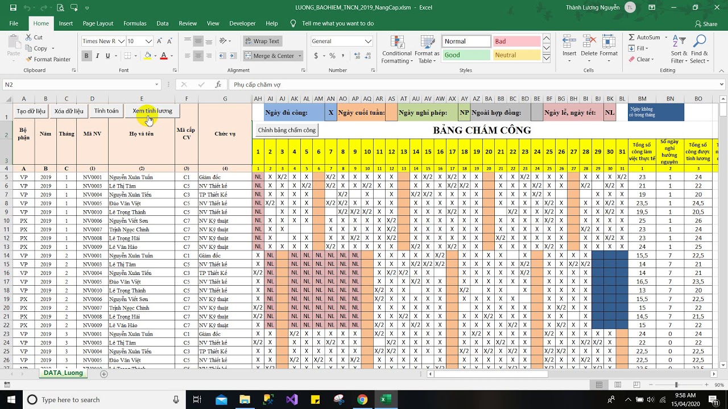Open the Formulas ribbon tab
Image resolution: width=728 pixels, height=409 pixels.
click(x=135, y=23)
